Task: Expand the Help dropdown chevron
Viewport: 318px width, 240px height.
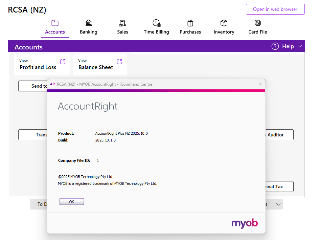Action: [300, 46]
